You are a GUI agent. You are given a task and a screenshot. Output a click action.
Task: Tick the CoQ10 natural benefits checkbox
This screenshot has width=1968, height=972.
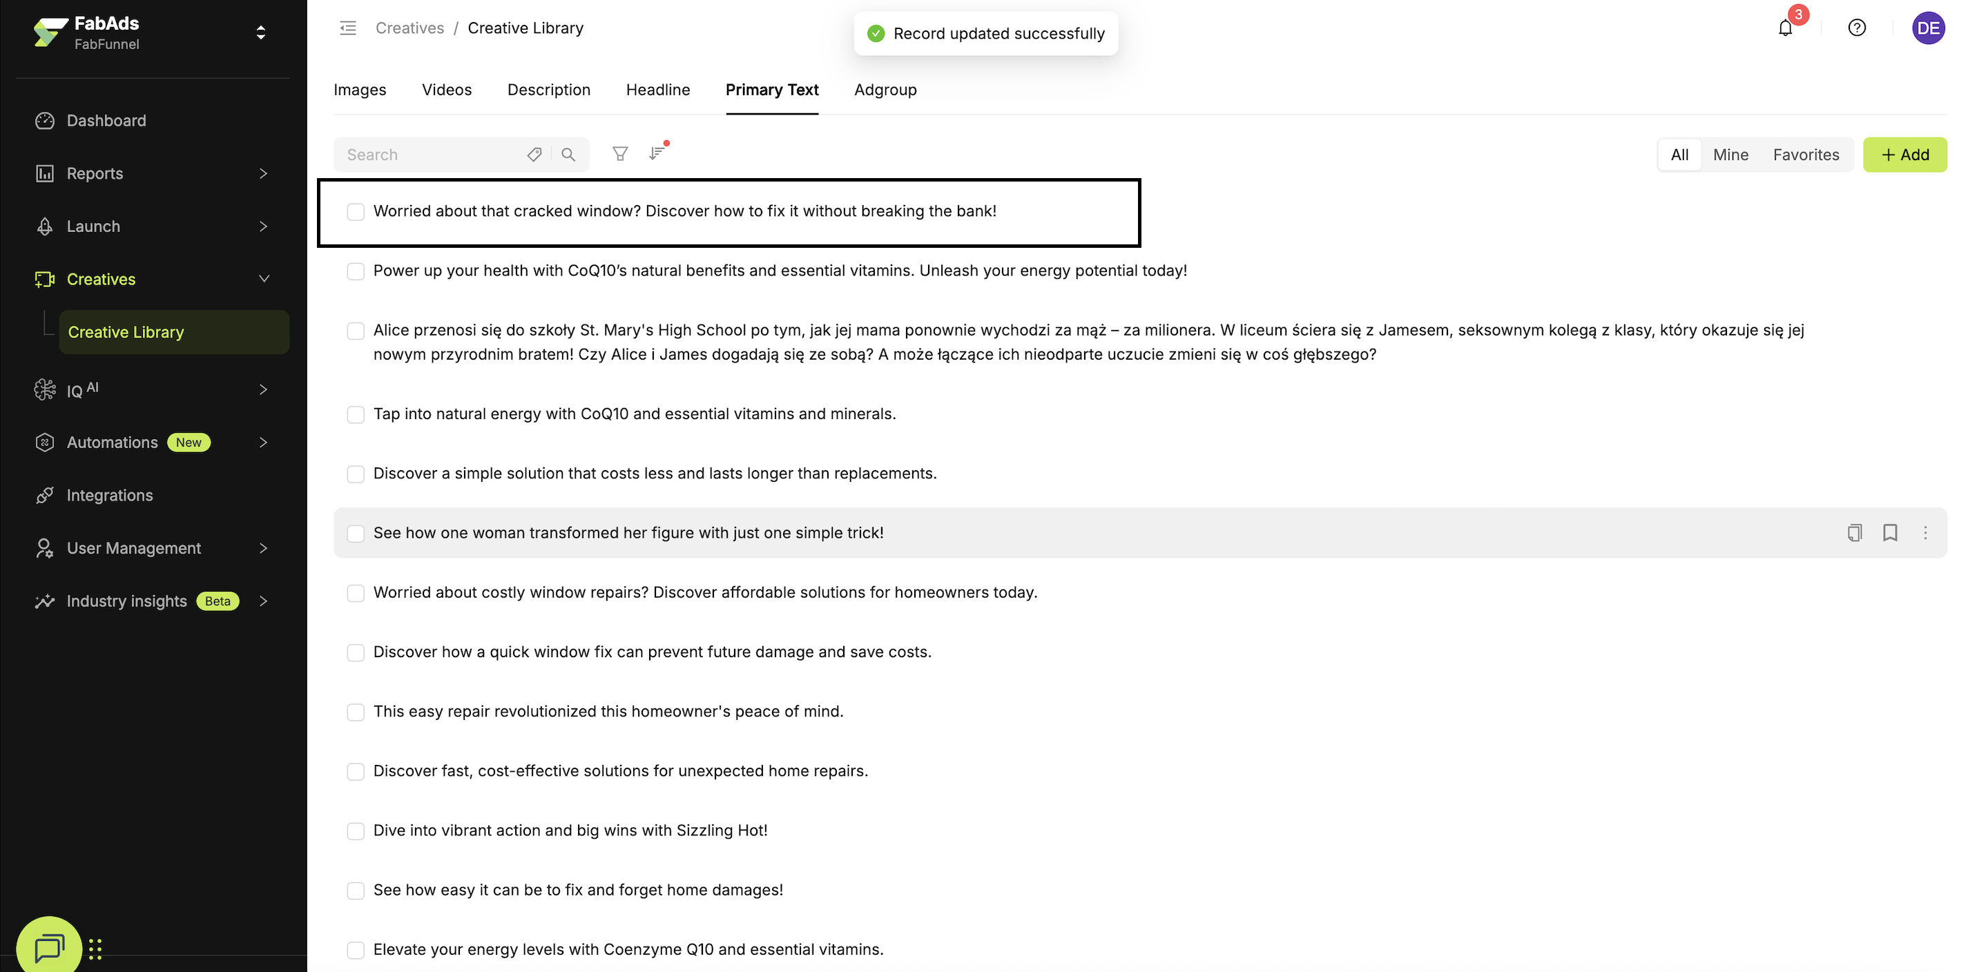(x=356, y=271)
